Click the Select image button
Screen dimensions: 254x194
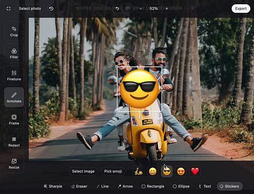83,171
